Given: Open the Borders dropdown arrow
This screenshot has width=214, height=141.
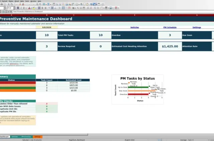Looking at the screenshot, I should (104, 8).
